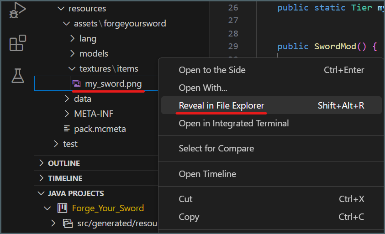
Task: Click the Forge_Your_Sword project icon
Action: coord(62,208)
